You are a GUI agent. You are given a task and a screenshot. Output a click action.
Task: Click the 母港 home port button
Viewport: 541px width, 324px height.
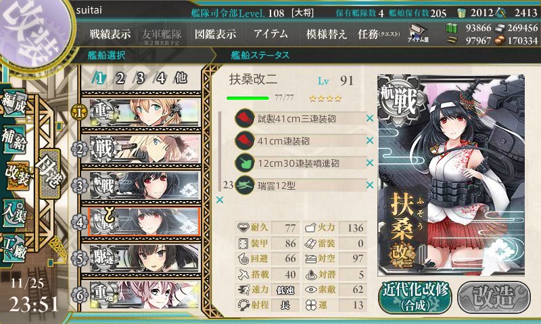(x=49, y=173)
